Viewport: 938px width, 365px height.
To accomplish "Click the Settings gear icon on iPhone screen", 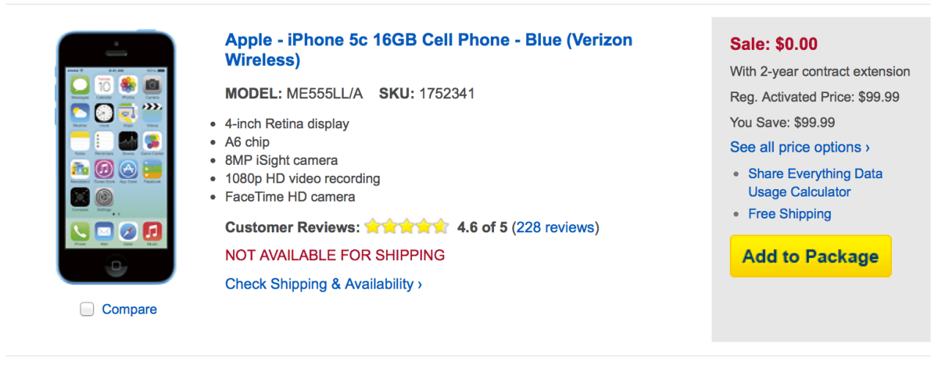I will point(104,197).
